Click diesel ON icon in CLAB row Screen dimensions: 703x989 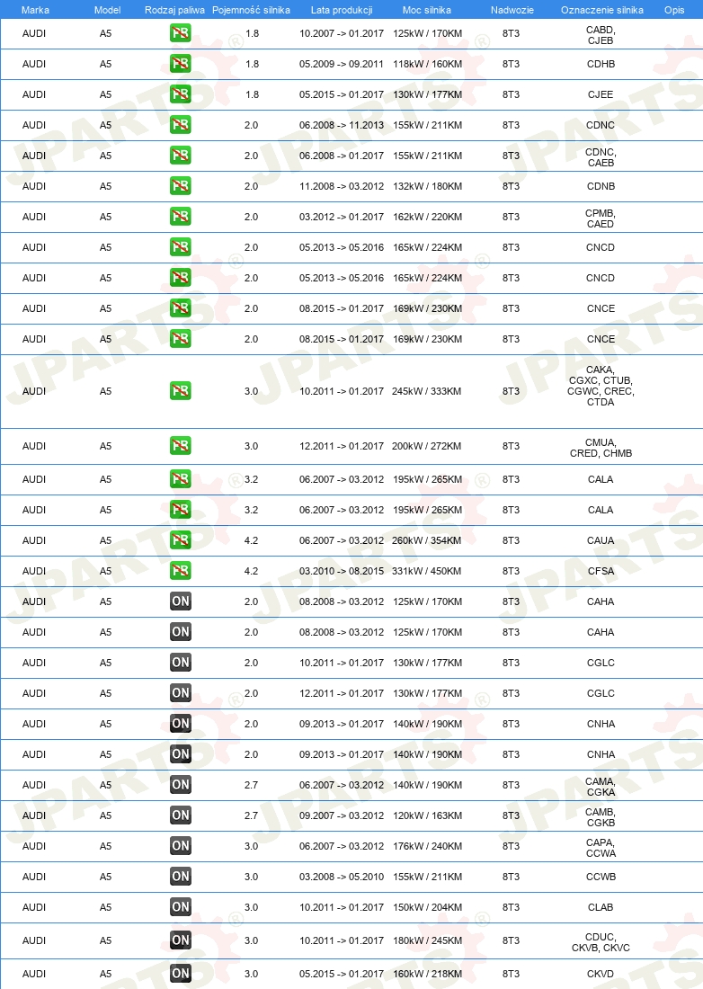tap(181, 907)
